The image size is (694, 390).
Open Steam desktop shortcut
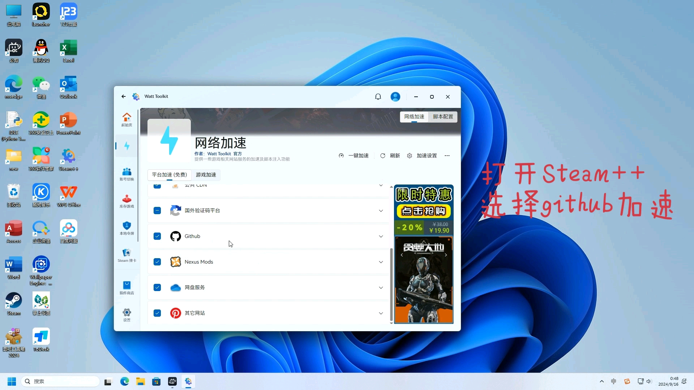tap(14, 304)
